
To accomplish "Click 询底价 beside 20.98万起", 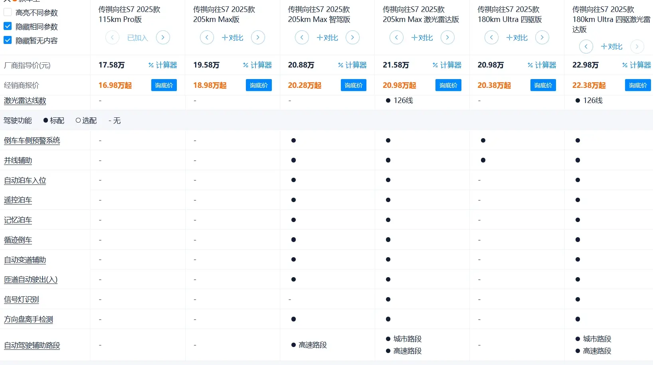I will tap(448, 85).
